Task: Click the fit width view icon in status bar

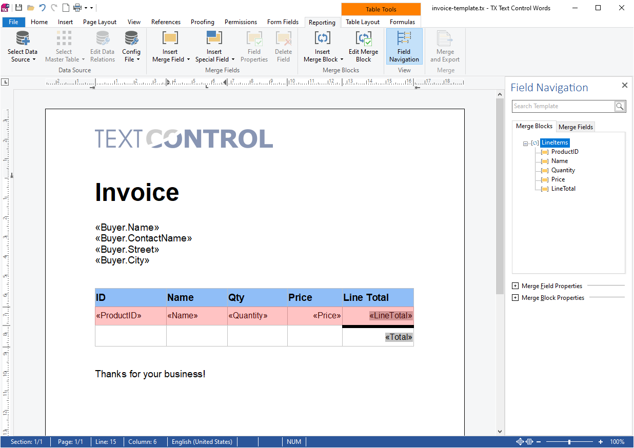Action: pyautogui.click(x=530, y=442)
